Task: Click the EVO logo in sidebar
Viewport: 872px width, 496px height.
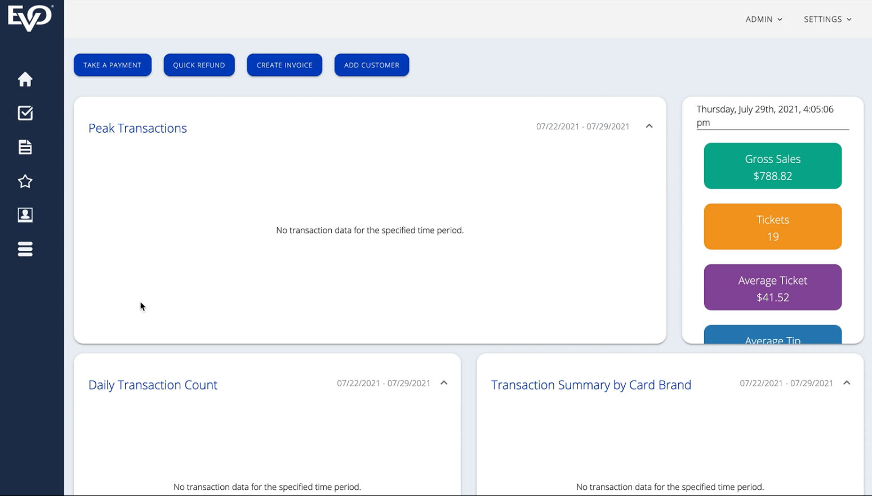Action: coord(30,18)
